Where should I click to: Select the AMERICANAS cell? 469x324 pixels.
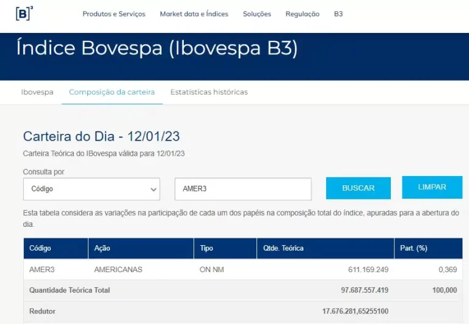click(118, 270)
